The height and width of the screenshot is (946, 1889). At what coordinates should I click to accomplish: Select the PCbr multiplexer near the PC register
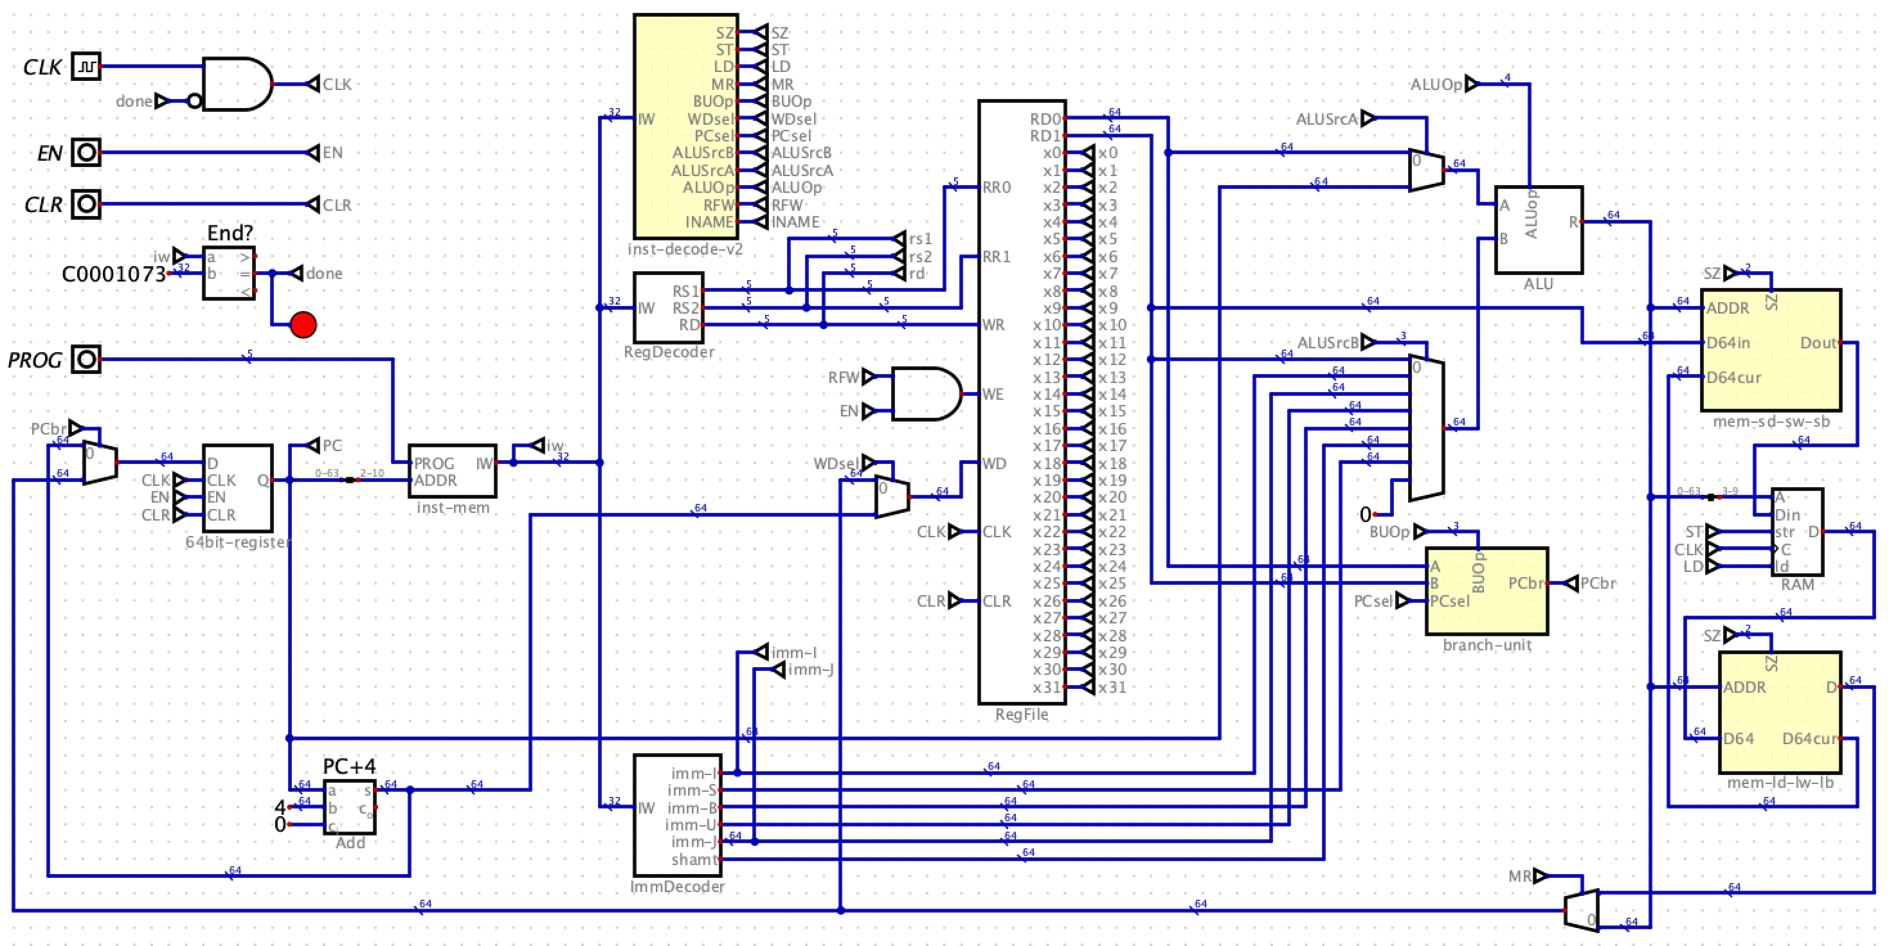[99, 462]
